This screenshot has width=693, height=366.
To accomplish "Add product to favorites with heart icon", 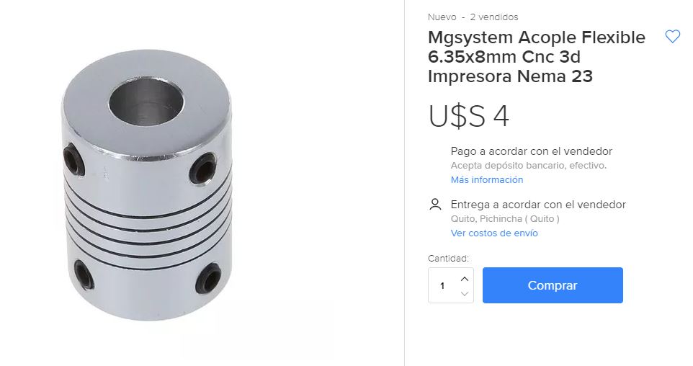I will click(x=672, y=36).
